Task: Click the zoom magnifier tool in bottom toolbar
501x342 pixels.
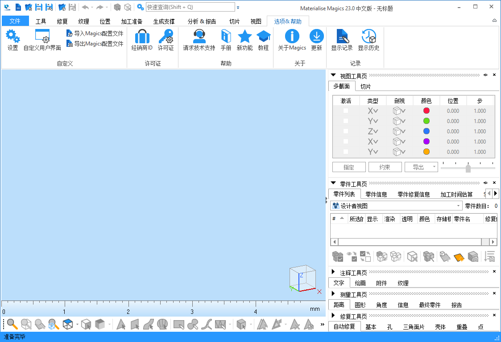Action: tap(12, 324)
